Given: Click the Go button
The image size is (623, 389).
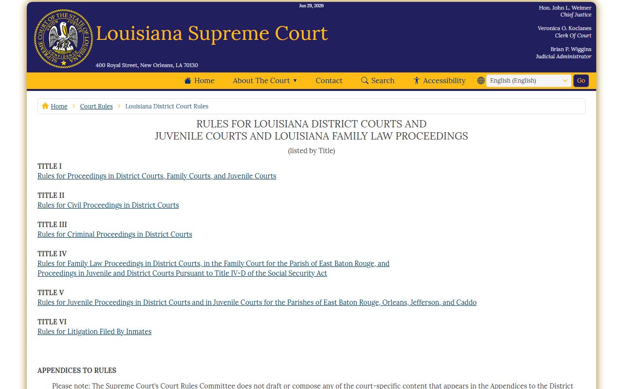Looking at the screenshot, I should (581, 81).
